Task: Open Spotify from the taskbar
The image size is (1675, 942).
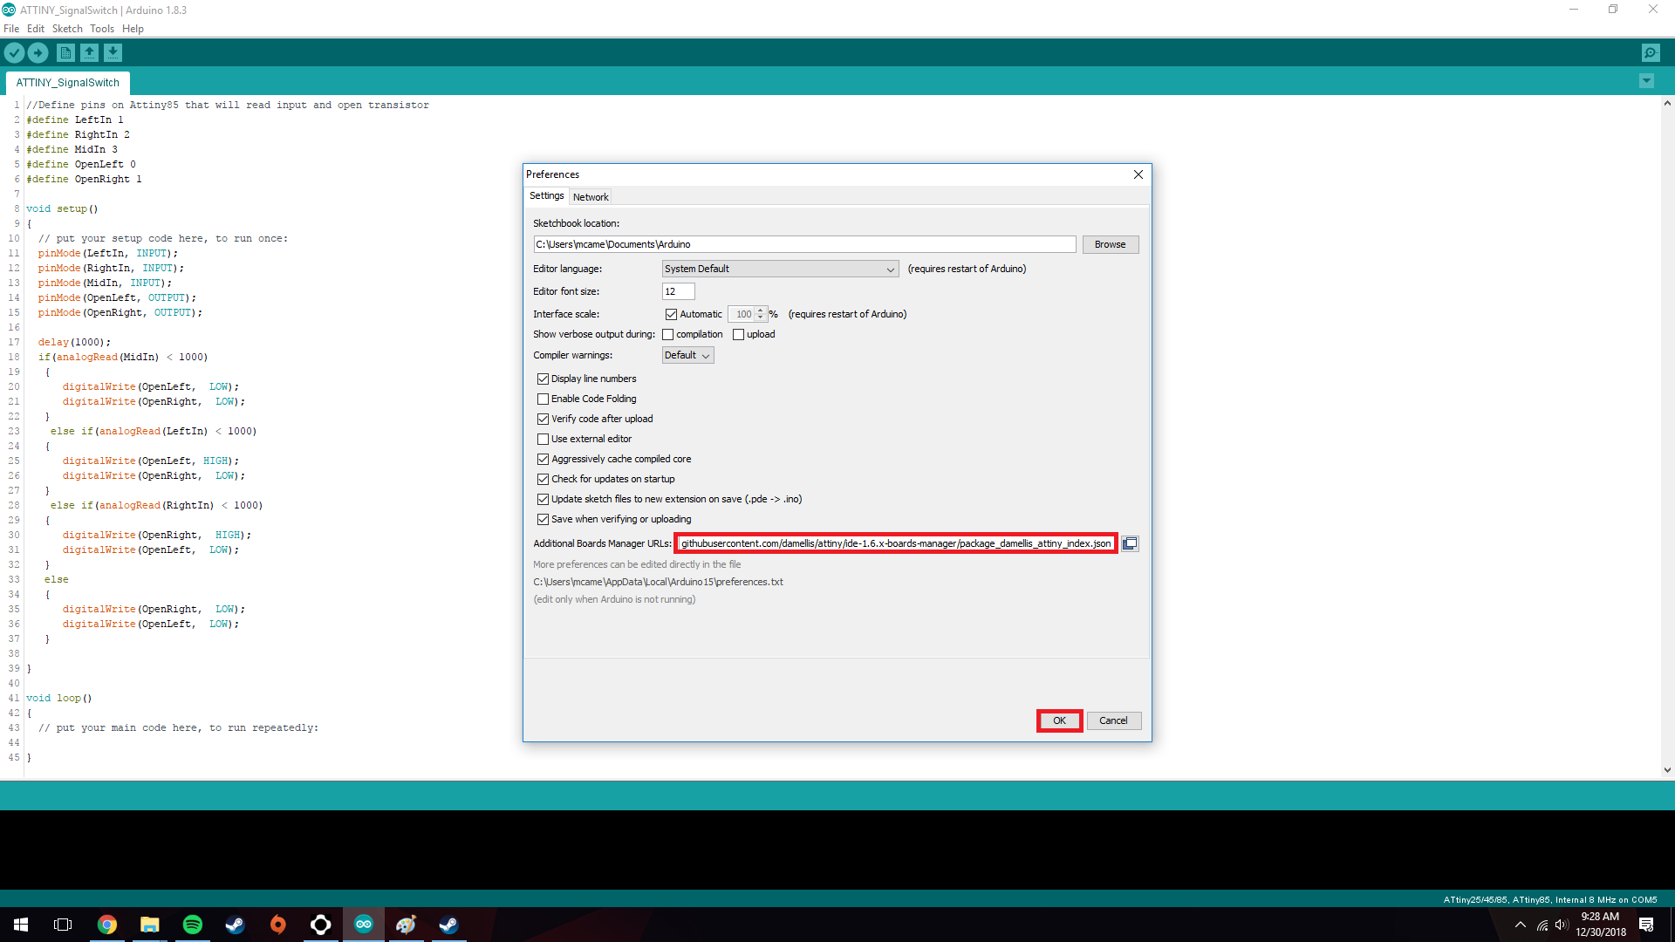Action: click(193, 925)
